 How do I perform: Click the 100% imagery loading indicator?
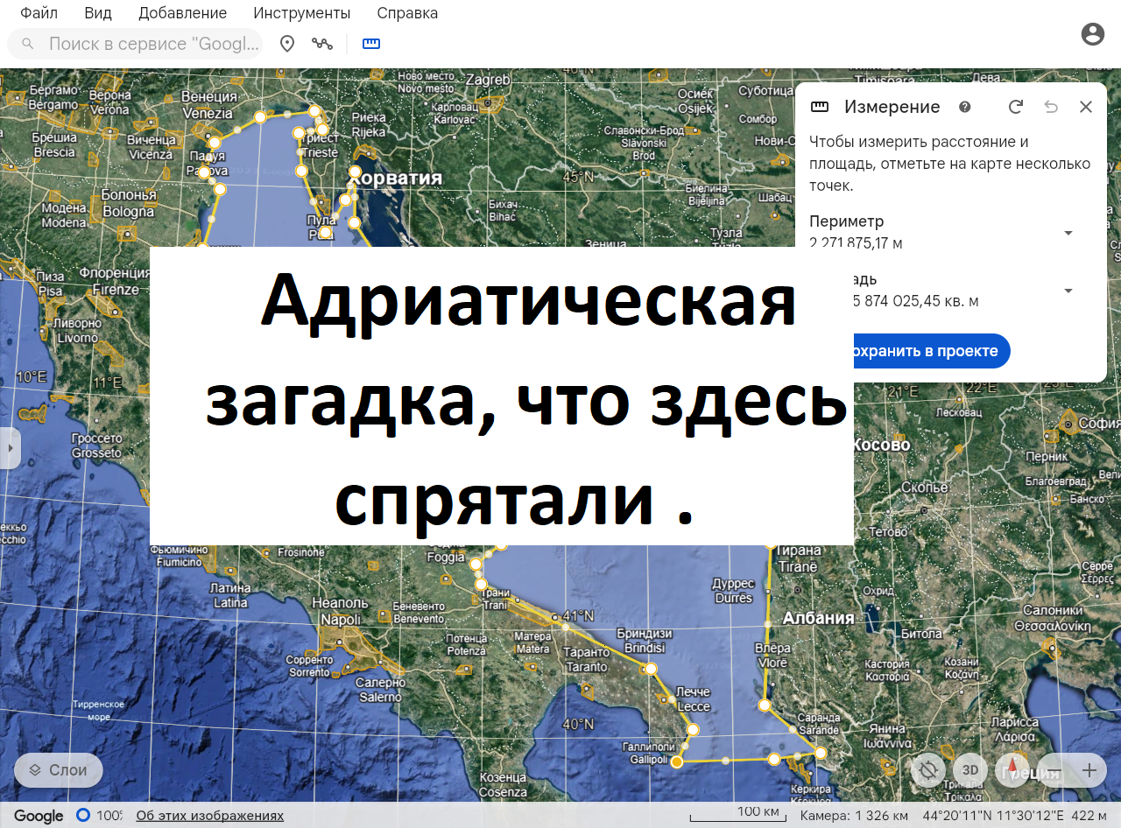click(x=100, y=816)
